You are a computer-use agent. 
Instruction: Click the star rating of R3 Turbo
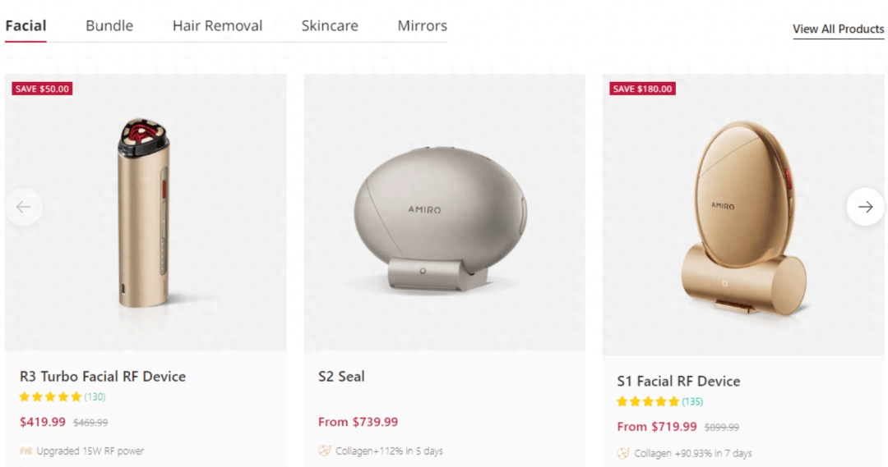pos(50,397)
